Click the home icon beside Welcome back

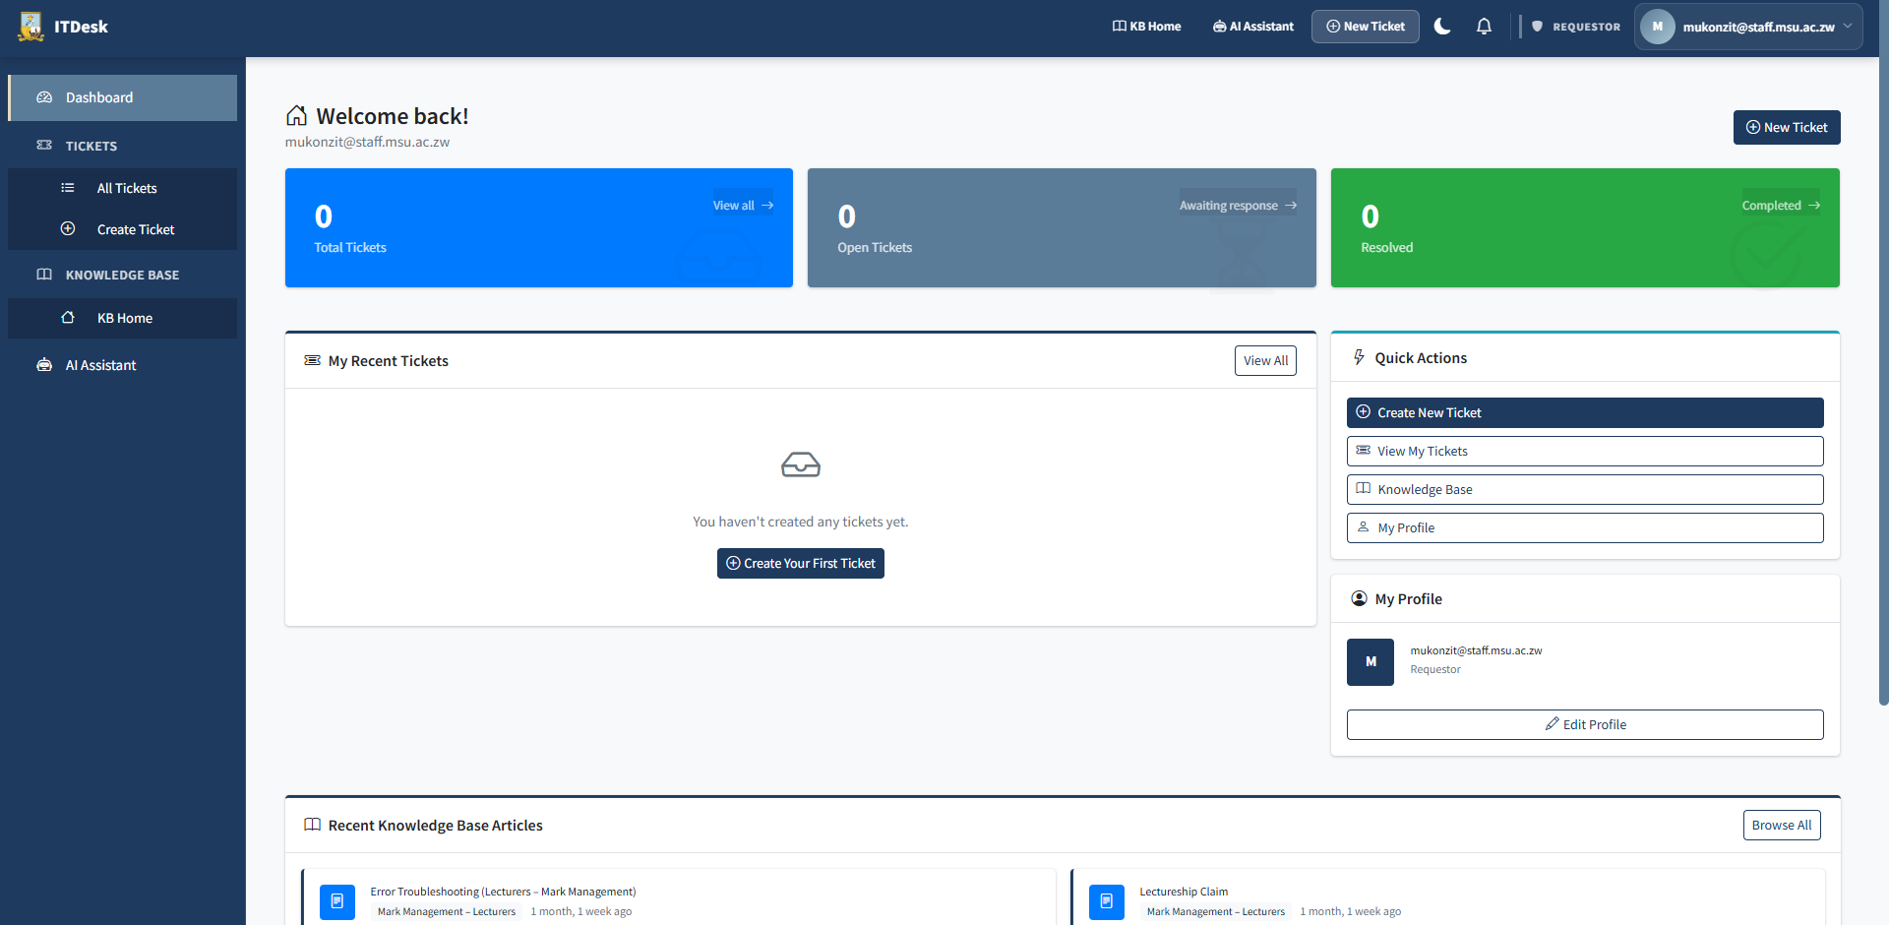coord(296,116)
